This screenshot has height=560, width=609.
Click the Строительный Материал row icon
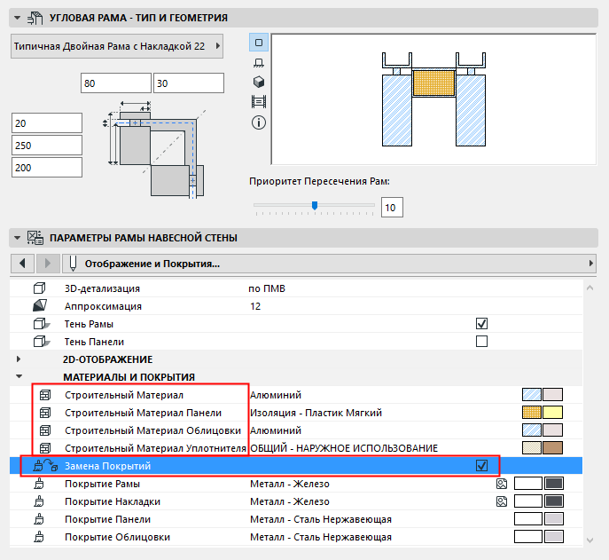coord(45,395)
